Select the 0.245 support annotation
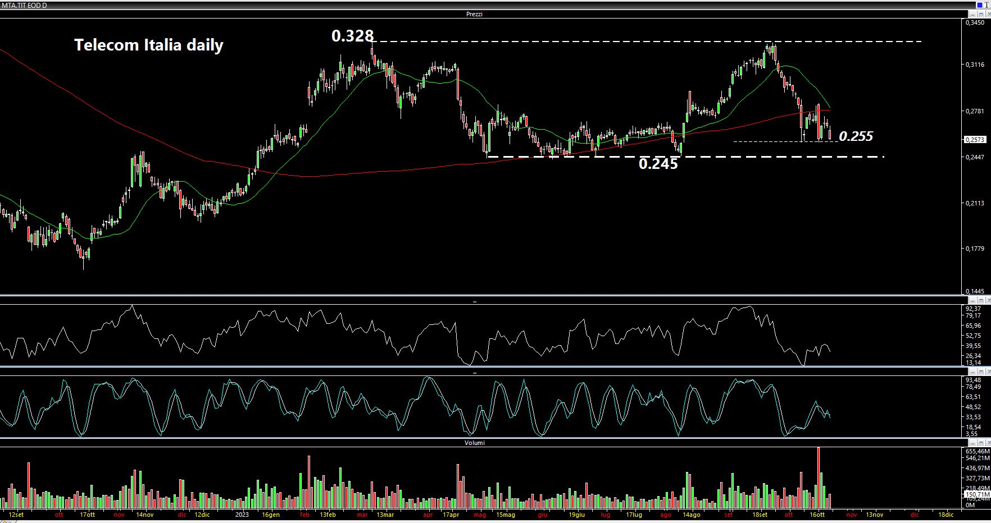The height and width of the screenshot is (523, 991). pyautogui.click(x=658, y=164)
